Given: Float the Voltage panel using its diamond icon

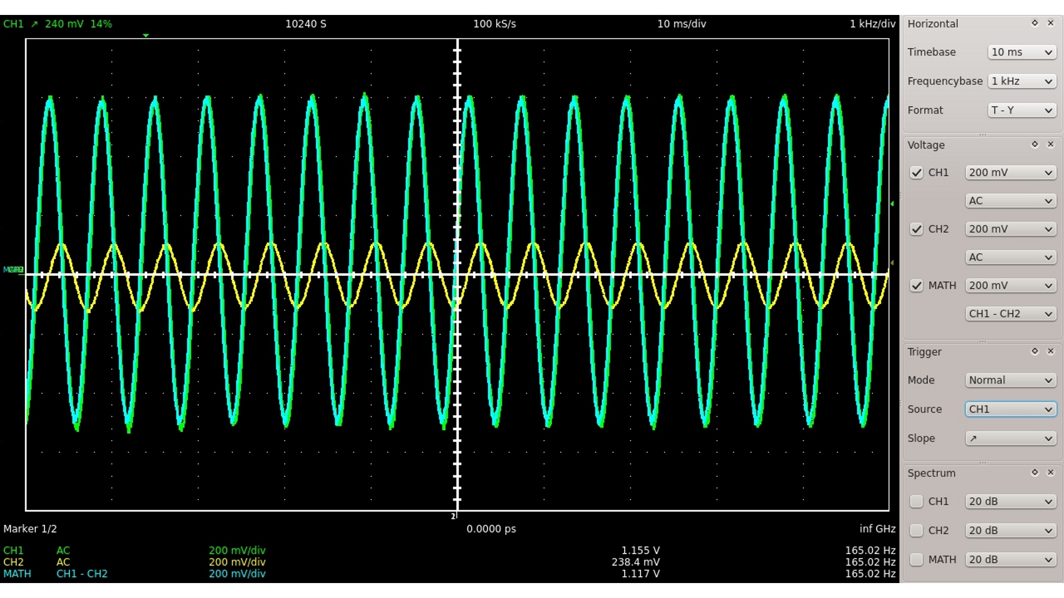Looking at the screenshot, I should [1034, 144].
